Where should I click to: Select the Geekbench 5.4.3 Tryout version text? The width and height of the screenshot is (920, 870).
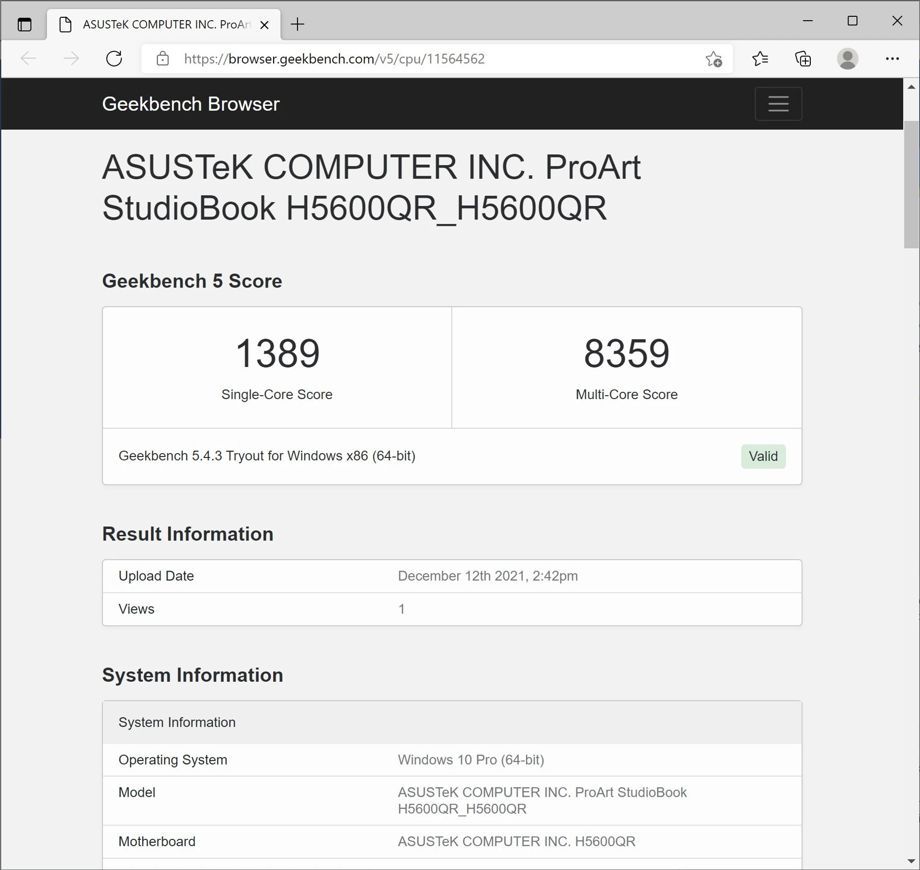point(267,456)
